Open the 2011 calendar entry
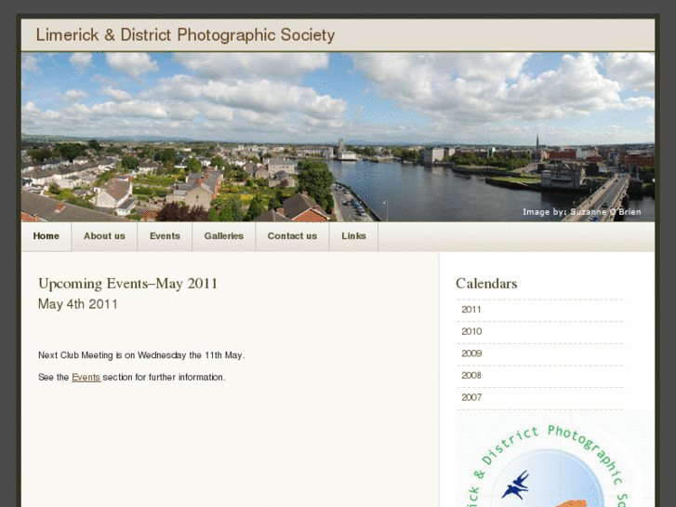The image size is (676, 507). 471,310
